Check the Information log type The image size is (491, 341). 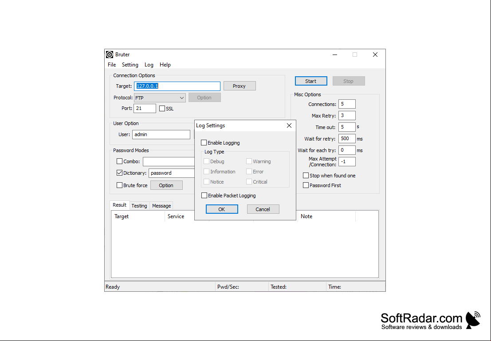click(206, 172)
